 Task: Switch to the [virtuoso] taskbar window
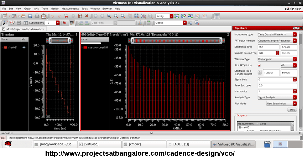pos(99,144)
